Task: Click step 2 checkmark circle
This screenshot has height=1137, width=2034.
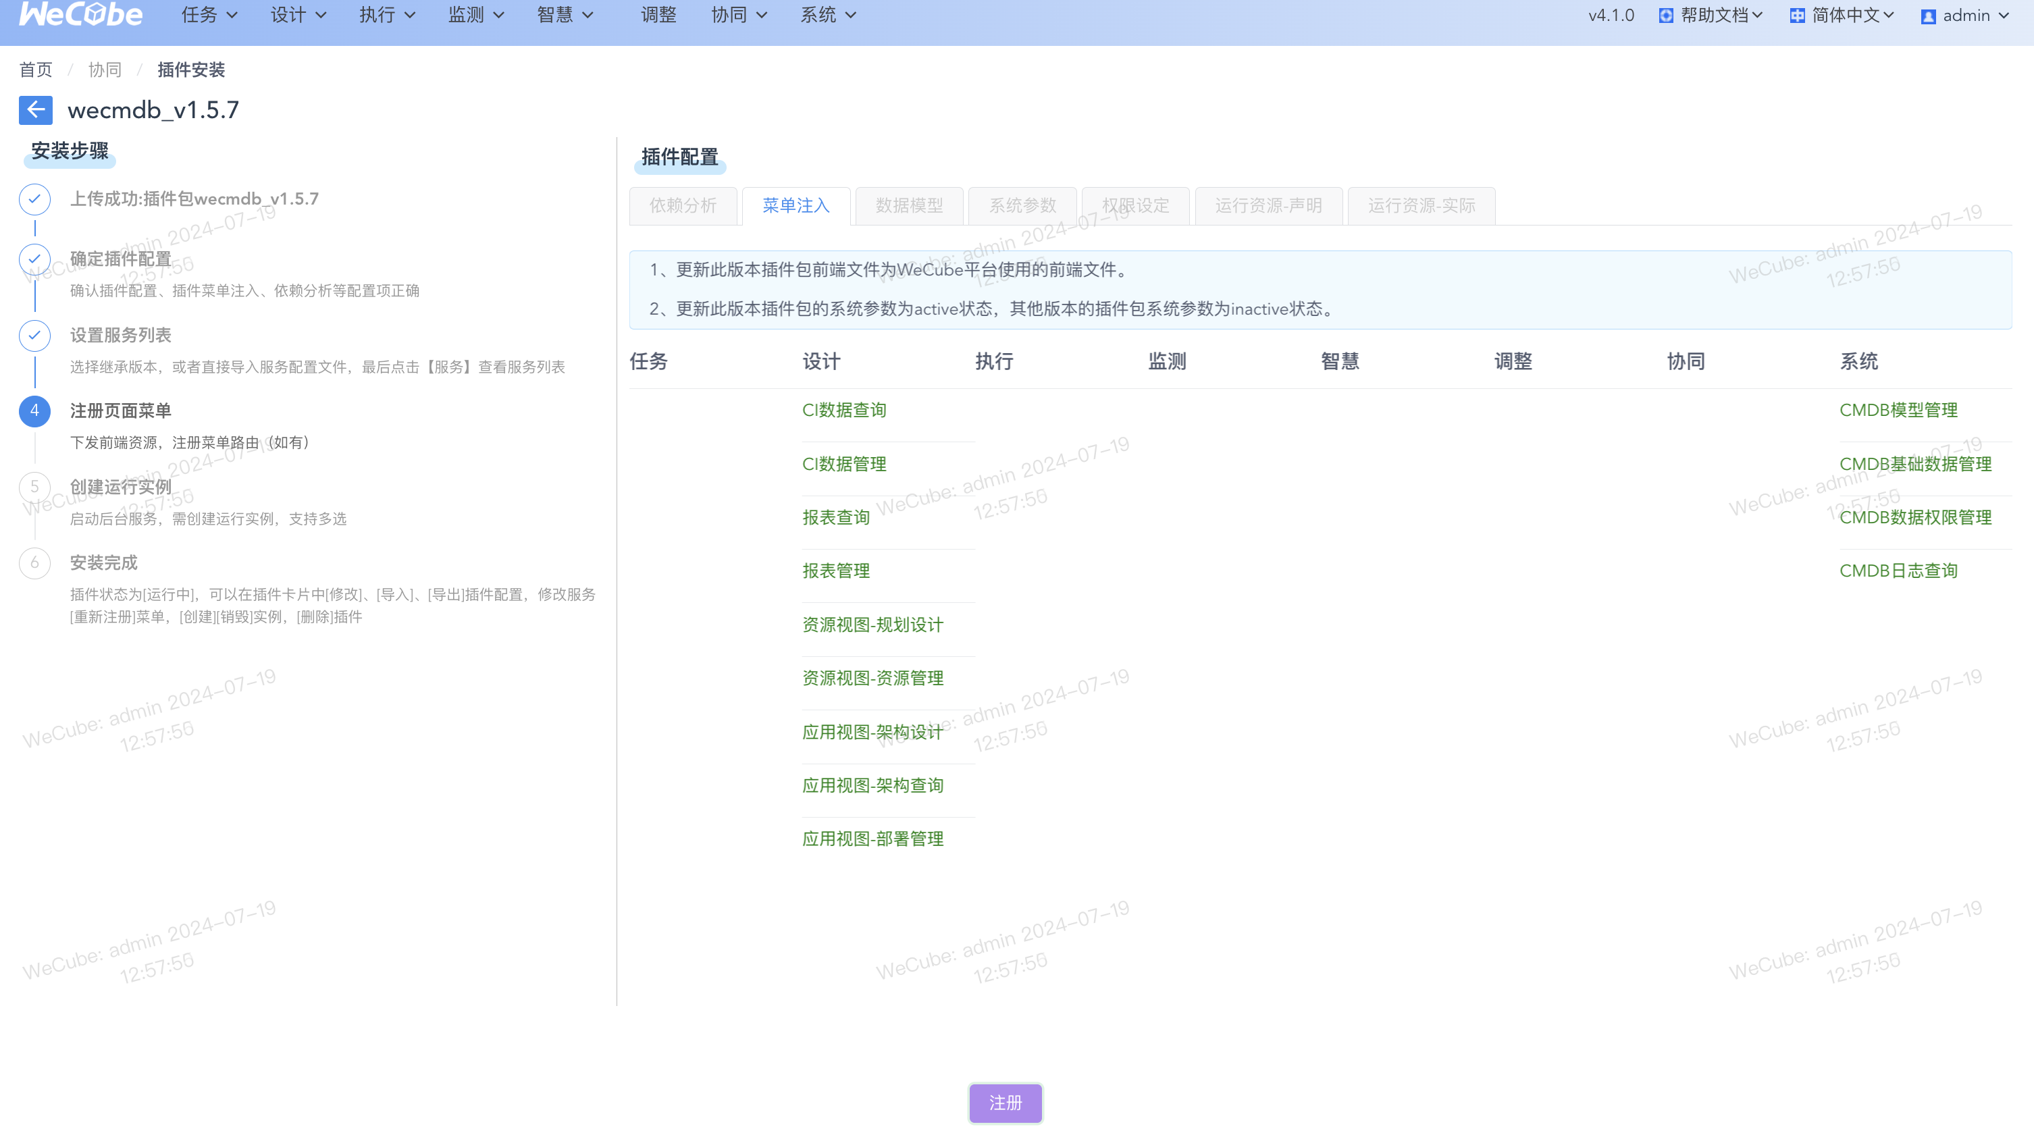Action: (x=34, y=259)
